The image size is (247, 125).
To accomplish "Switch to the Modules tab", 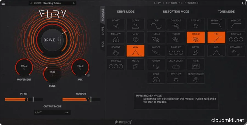I will 103,15.
